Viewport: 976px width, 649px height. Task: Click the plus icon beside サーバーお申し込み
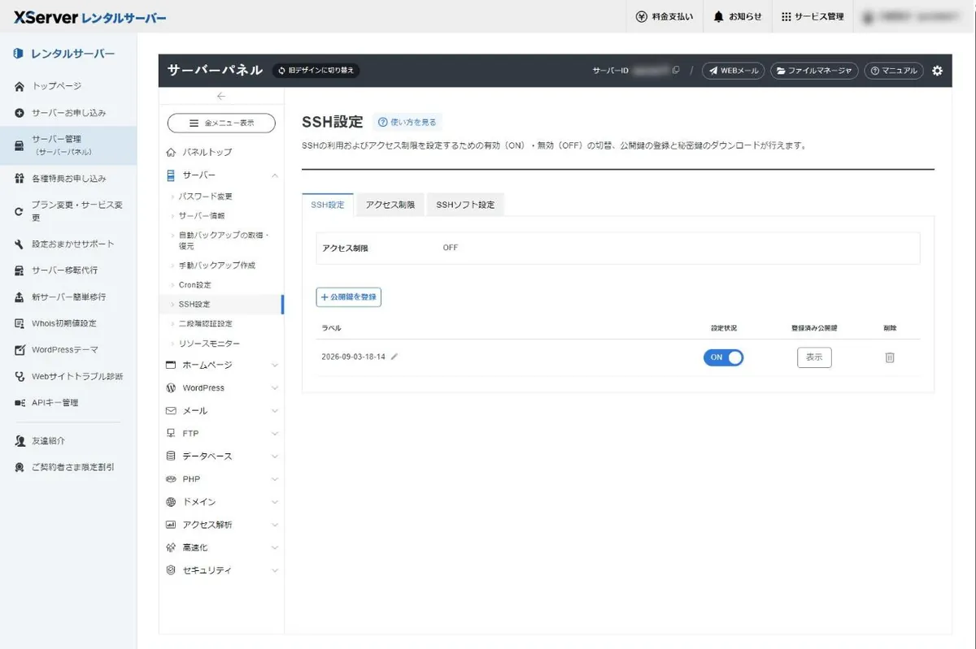[x=20, y=113]
